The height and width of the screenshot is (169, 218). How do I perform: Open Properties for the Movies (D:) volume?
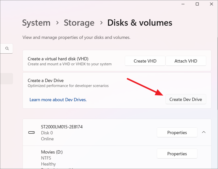(177, 154)
